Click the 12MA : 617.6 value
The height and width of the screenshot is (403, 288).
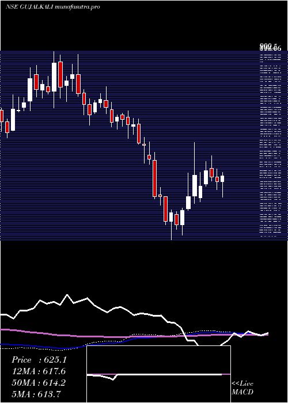(x=39, y=371)
